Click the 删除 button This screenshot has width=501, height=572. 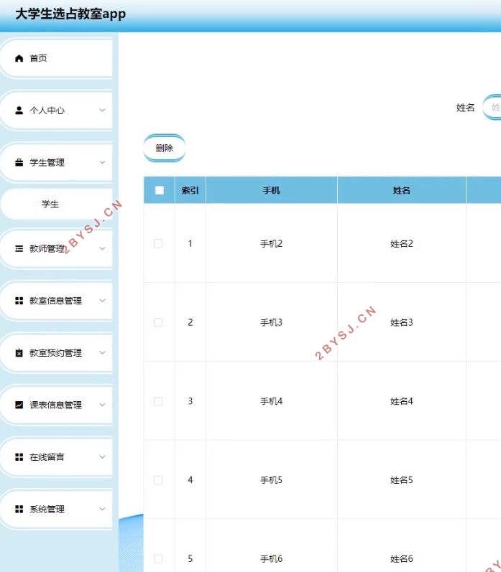pyautogui.click(x=165, y=148)
